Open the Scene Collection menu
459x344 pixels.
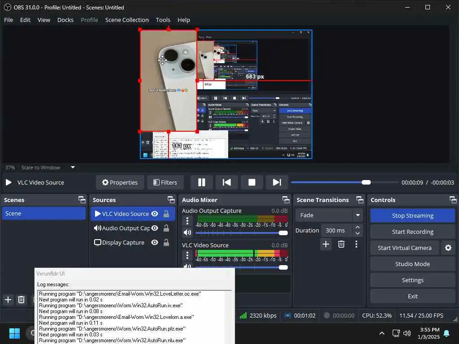(127, 20)
